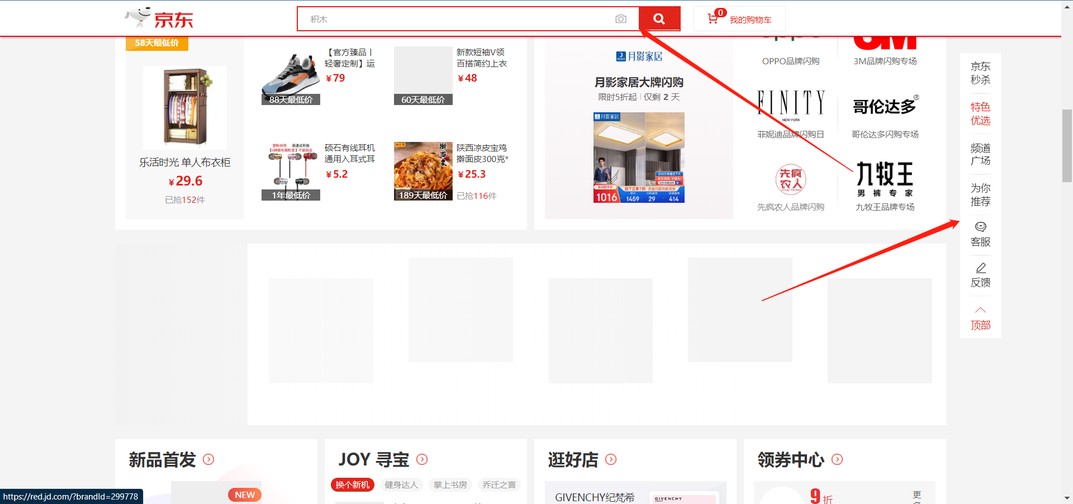Click the scrollbar down arrow
The height and width of the screenshot is (504, 1073).
click(1067, 498)
